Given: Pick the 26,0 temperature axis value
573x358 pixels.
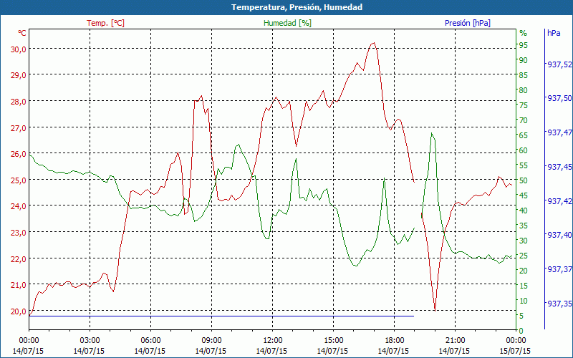Looking at the screenshot, I should point(19,154).
